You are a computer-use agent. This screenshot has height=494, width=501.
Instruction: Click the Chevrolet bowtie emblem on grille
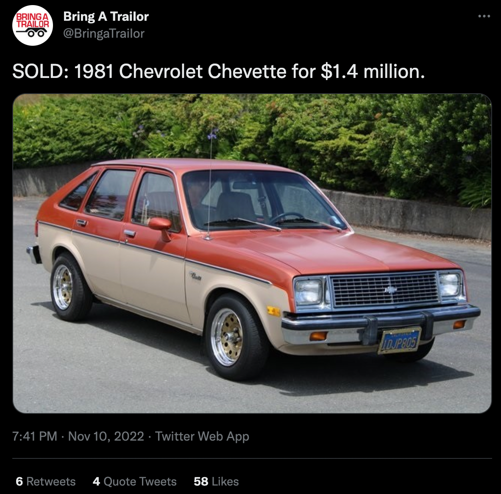[390, 289]
